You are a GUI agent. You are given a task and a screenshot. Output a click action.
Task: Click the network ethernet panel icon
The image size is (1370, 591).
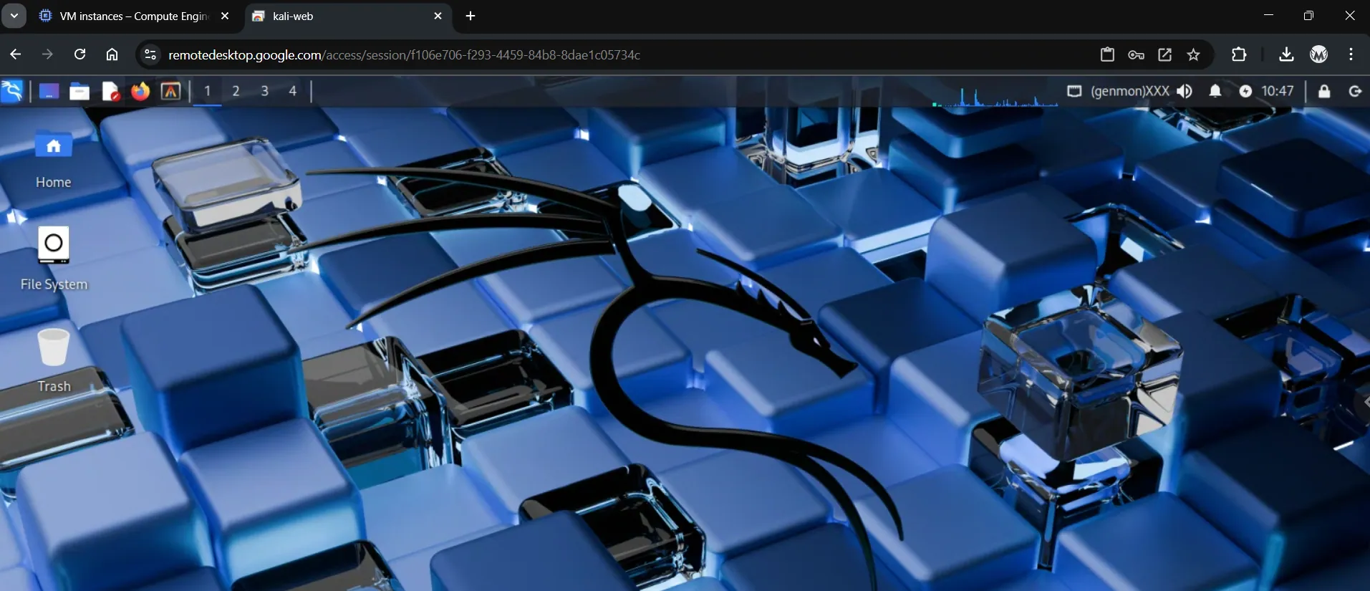coord(1074,91)
